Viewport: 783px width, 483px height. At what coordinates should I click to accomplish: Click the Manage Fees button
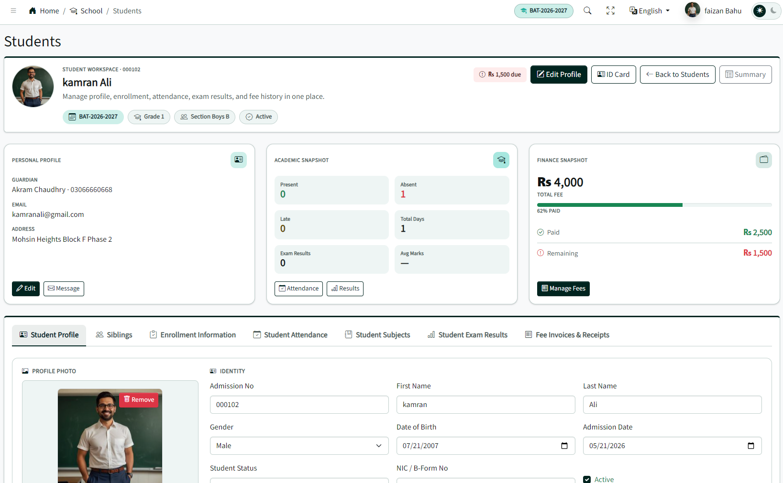pos(563,289)
